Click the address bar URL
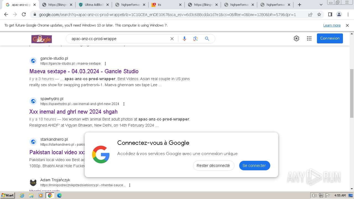Viewport: 354px width, 199px height. pyautogui.click(x=167, y=15)
